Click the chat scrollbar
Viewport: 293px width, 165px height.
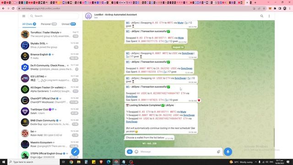274,137
